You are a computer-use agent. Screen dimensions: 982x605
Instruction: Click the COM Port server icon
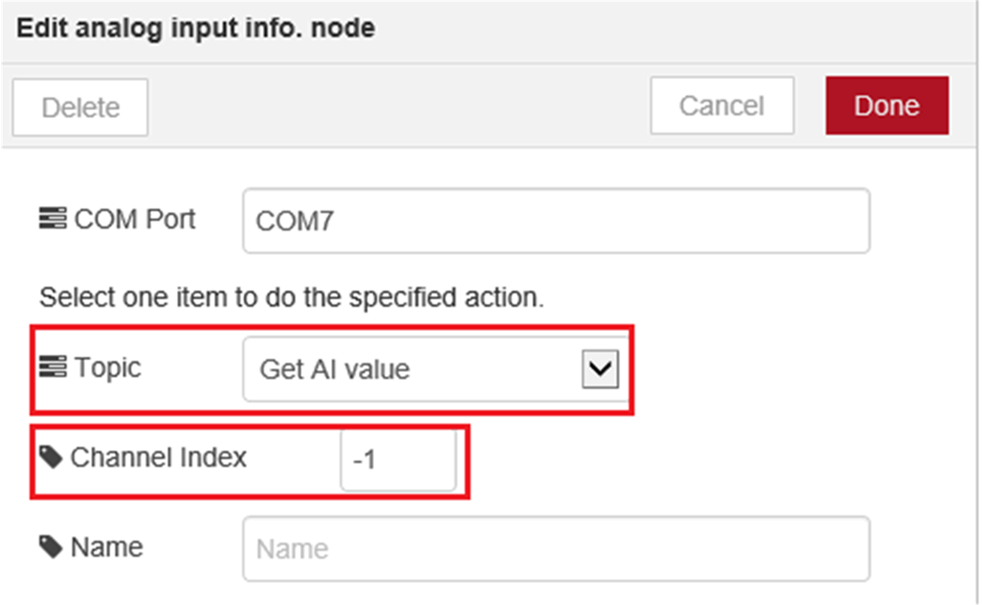pyautogui.click(x=53, y=218)
